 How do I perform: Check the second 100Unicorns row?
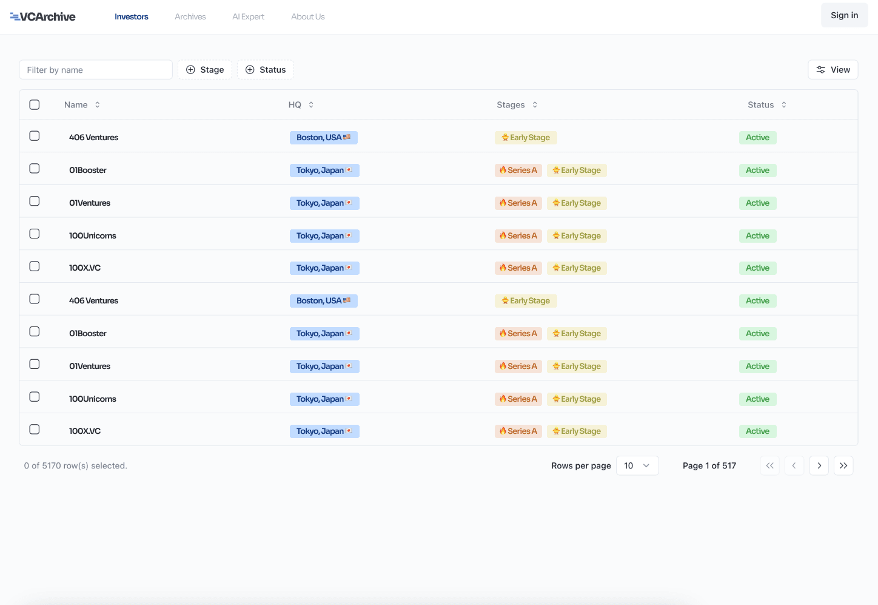tap(35, 397)
